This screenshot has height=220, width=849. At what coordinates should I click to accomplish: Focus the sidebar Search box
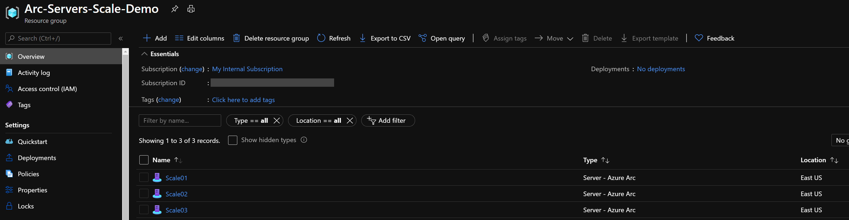(x=58, y=38)
